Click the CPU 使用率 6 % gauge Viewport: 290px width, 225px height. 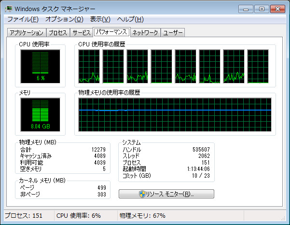[41, 66]
